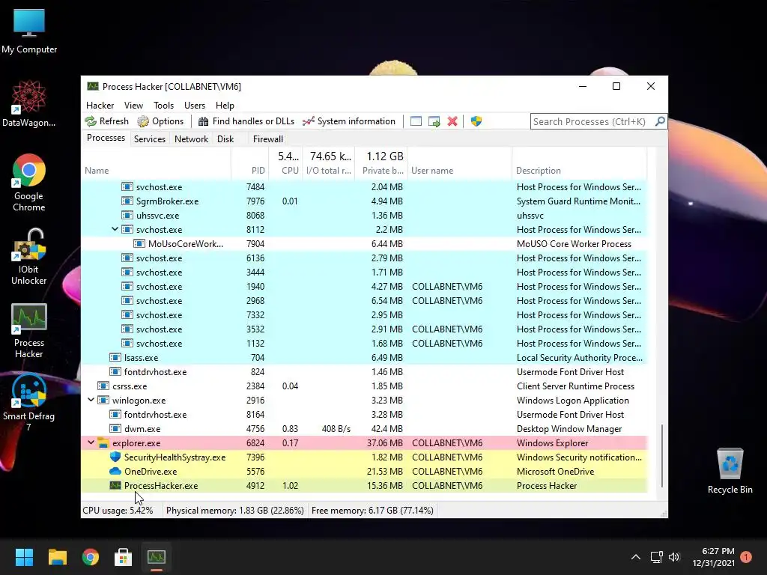Screen dimensions: 767x575
Task: Open the View menu
Action: pos(133,105)
